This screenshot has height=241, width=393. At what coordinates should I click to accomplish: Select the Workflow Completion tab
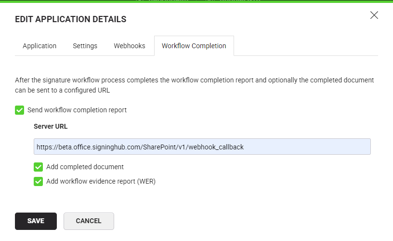pyautogui.click(x=194, y=46)
